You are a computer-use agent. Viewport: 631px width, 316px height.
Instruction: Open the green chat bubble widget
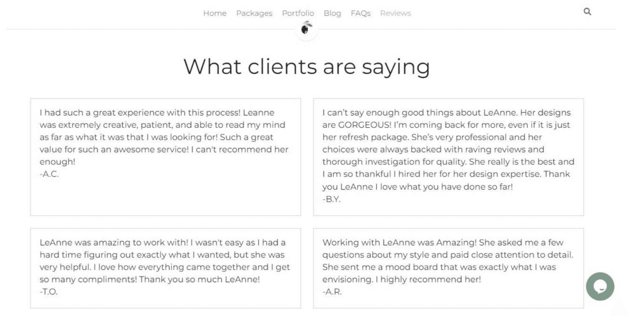600,287
